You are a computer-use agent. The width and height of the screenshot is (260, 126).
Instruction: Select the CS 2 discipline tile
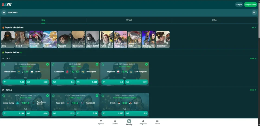pos(8,39)
